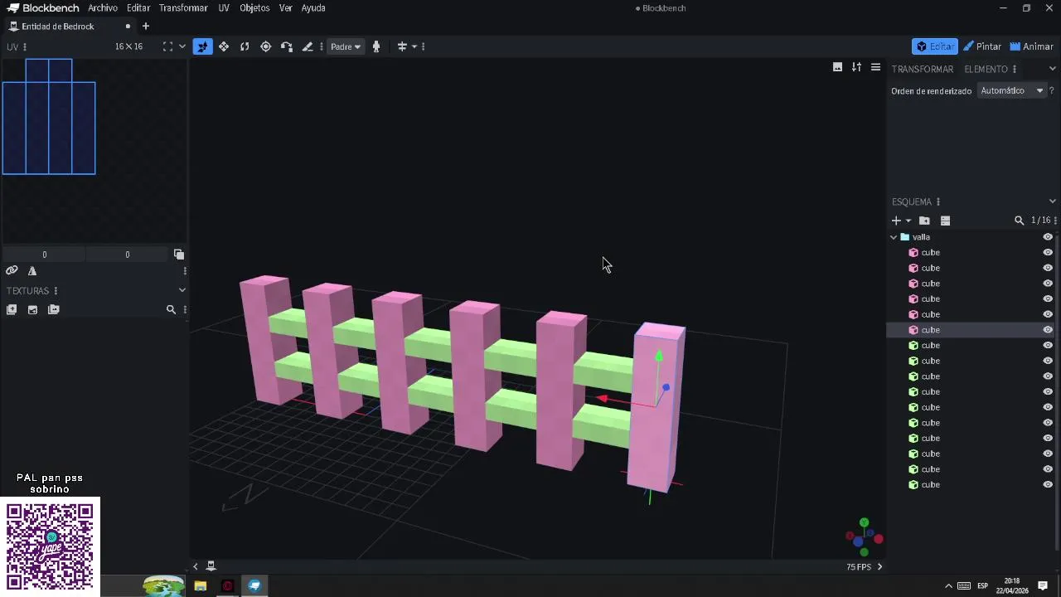Import a texture in Texturas panel
The height and width of the screenshot is (597, 1061).
[32, 309]
